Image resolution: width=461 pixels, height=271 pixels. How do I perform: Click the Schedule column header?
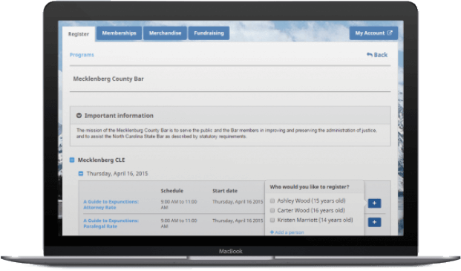click(172, 191)
